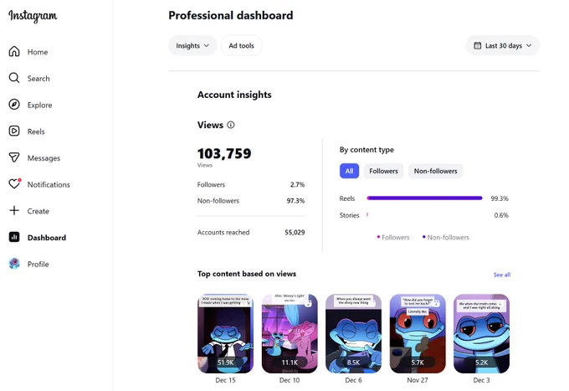Switch to the Ad tools tab
569x391 pixels.
(x=241, y=46)
